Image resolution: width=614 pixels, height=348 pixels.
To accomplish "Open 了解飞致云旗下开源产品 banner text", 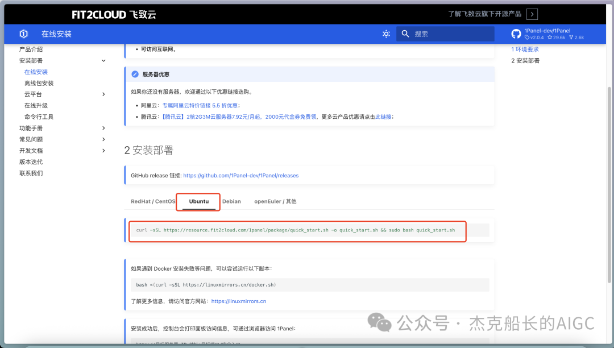I will coord(485,14).
